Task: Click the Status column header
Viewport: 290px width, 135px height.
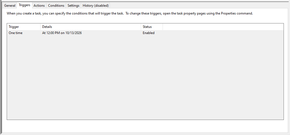Action: pos(152,27)
